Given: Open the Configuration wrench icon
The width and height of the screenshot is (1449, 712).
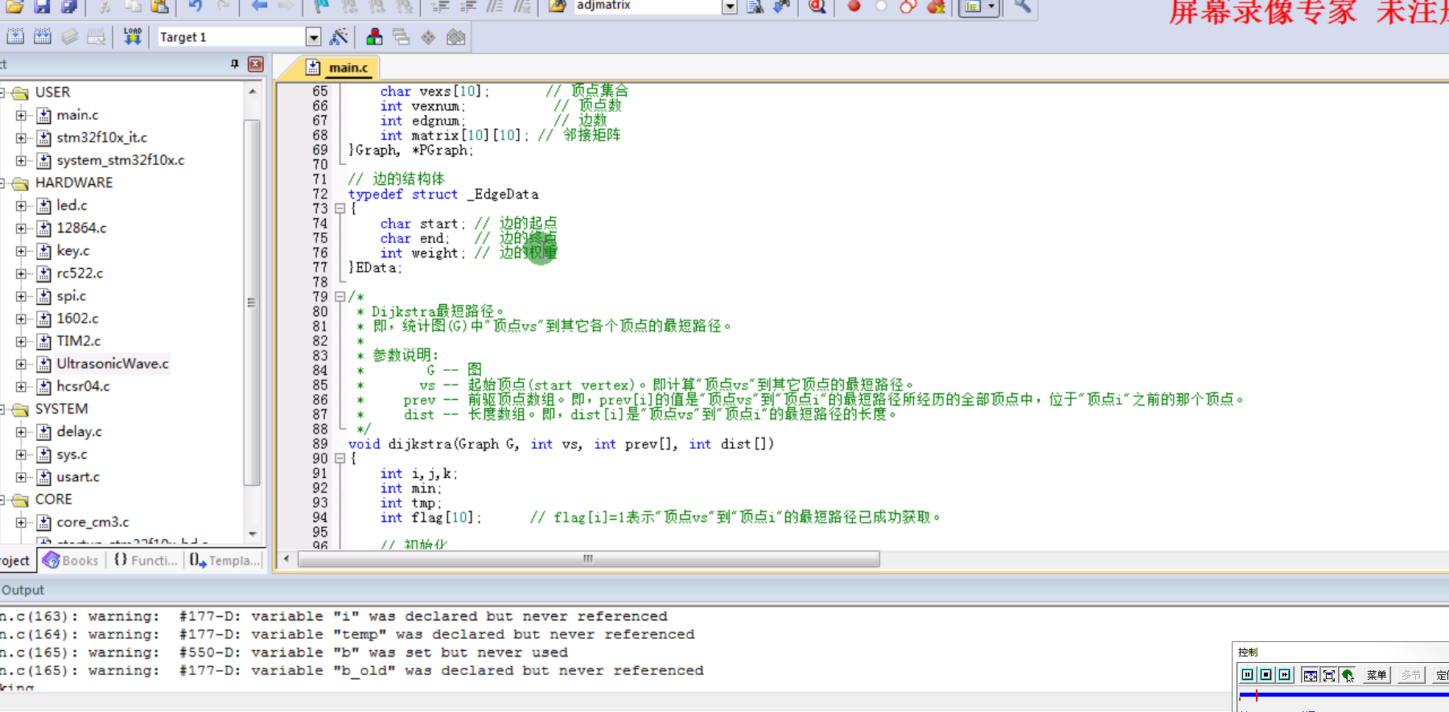Looking at the screenshot, I should coord(1022,6).
